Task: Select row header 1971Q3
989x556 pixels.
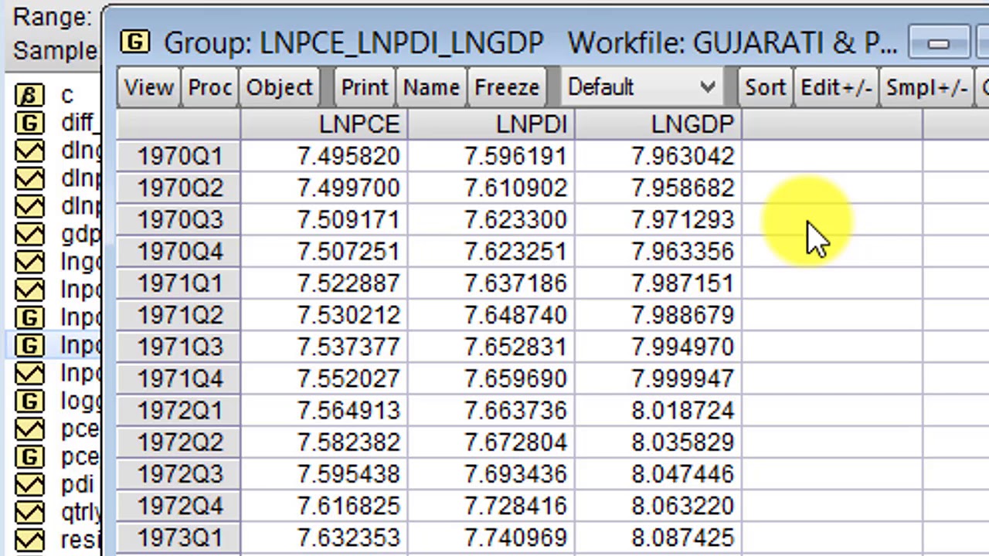Action: pos(178,346)
